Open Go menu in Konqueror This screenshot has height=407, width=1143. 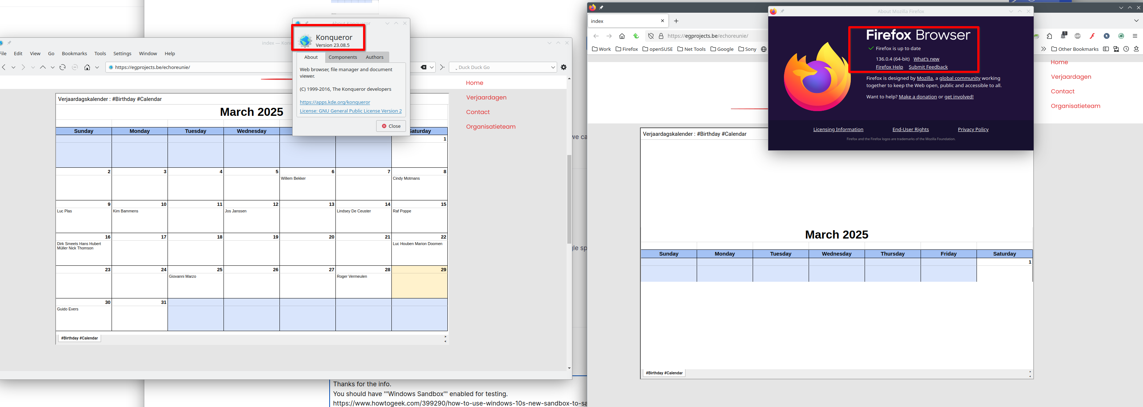(52, 54)
